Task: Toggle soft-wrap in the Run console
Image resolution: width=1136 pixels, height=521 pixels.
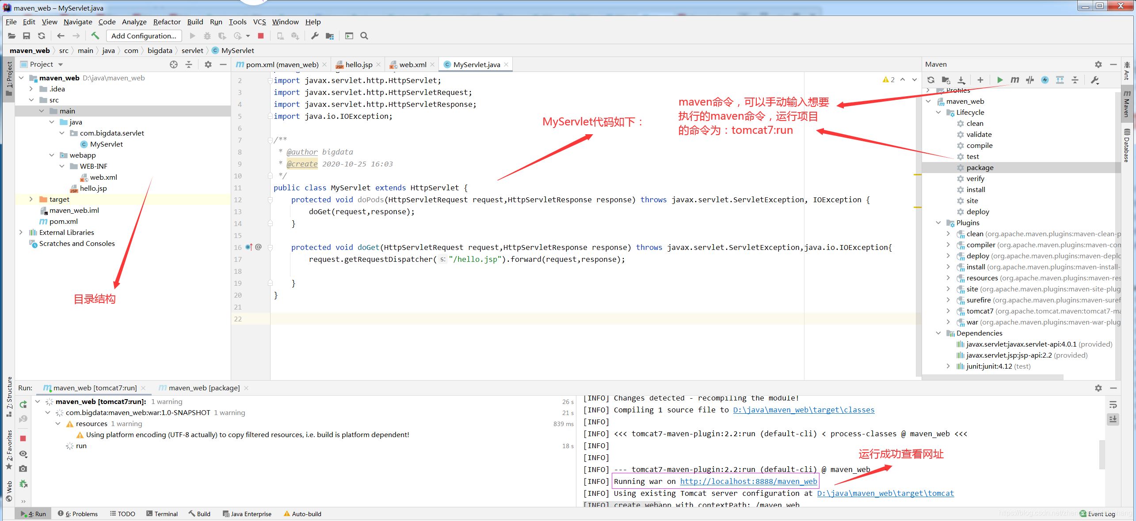Action: coord(1113,405)
